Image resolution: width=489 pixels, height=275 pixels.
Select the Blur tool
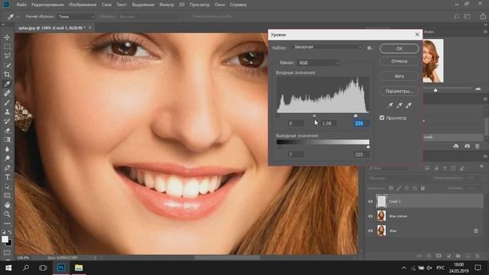pyautogui.click(x=7, y=149)
